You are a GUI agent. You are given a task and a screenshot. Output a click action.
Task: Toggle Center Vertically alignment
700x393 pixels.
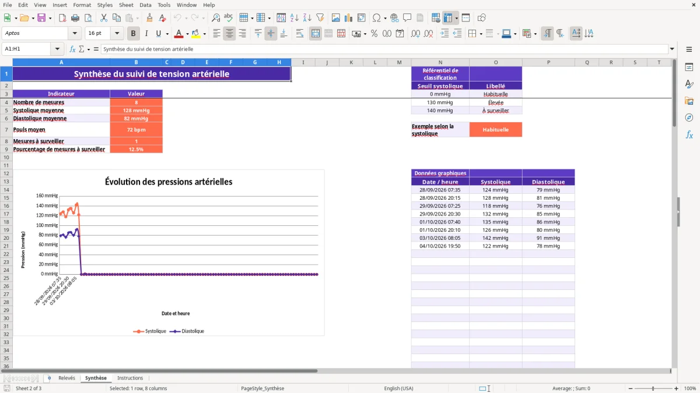[x=271, y=34]
